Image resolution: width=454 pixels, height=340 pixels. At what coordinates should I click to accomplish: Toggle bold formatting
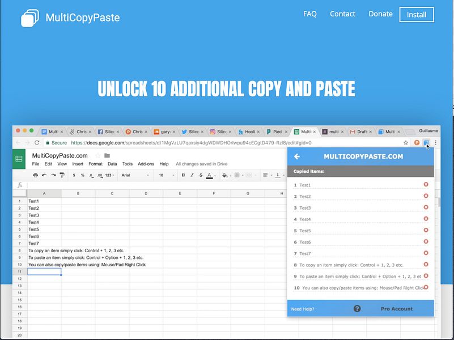183,175
